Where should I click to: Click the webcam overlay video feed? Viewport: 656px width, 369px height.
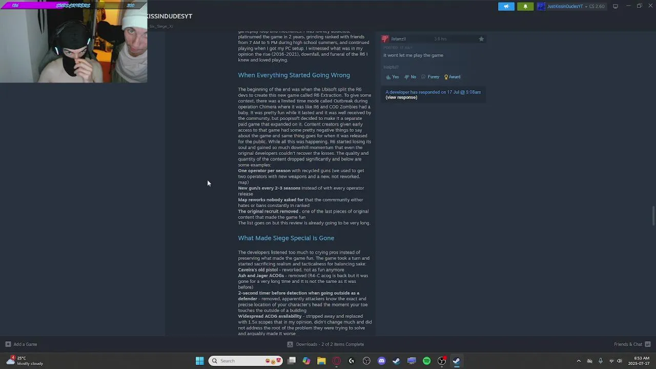(x=73, y=42)
